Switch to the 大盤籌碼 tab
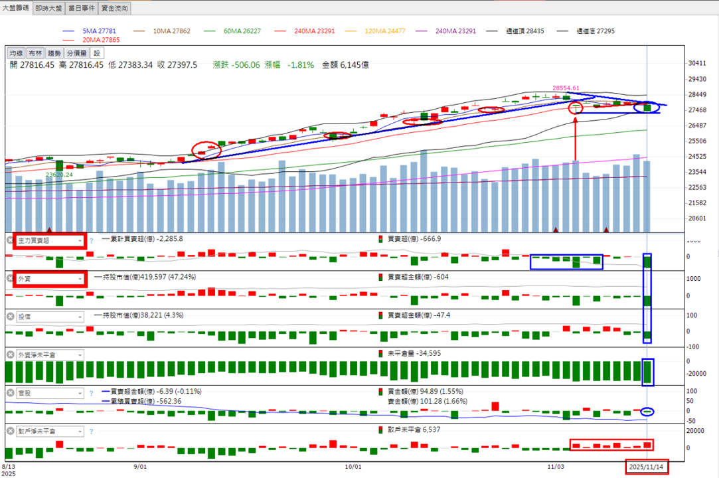The width and height of the screenshot is (719, 478). [16, 8]
